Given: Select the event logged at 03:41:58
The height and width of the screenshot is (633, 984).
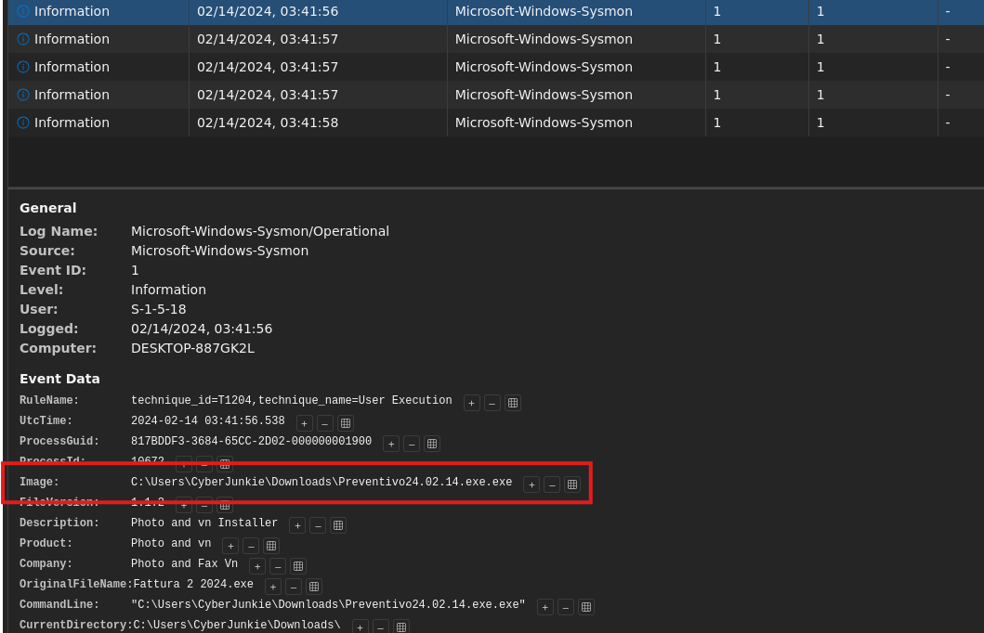Looking at the screenshot, I should coord(496,123).
